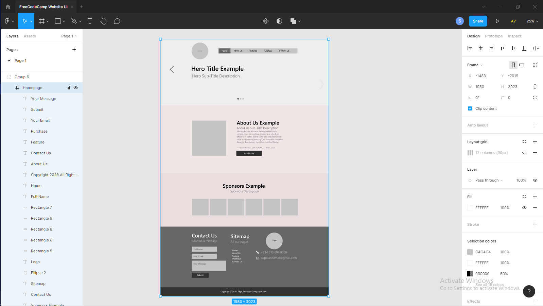This screenshot has width=543, height=306.
Task: Select the Rectangle 7 layer
Action: click(41, 207)
